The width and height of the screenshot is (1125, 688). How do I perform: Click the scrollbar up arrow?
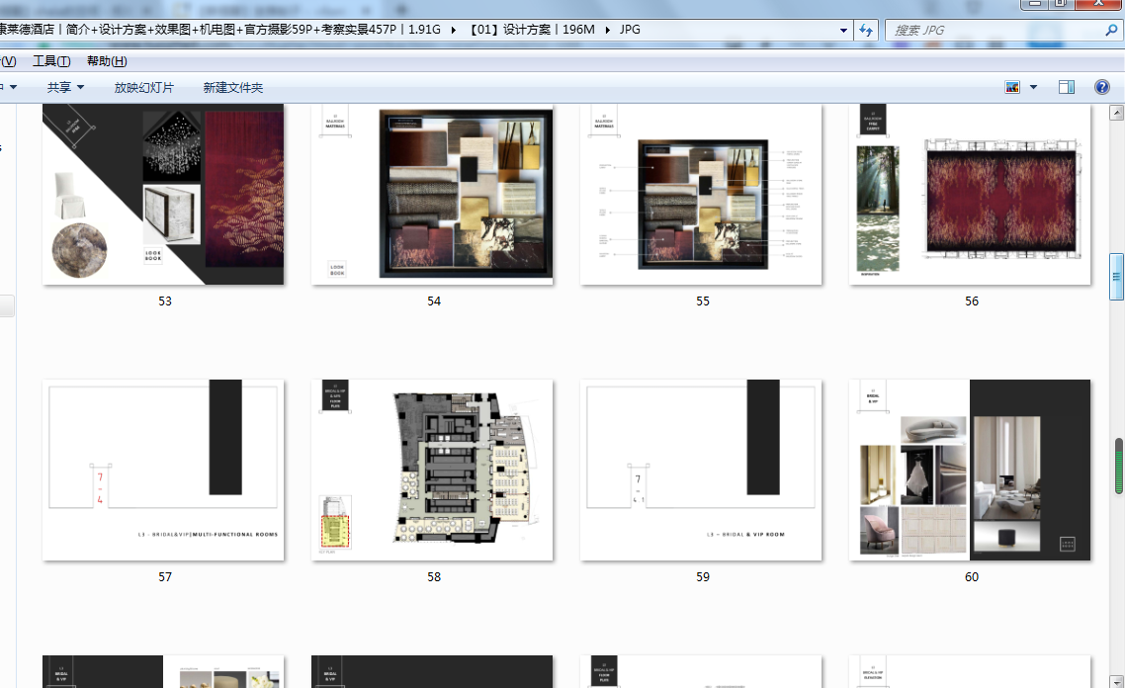click(1116, 113)
